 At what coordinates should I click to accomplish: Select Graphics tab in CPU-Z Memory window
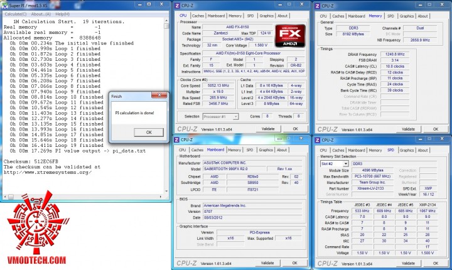(406, 16)
